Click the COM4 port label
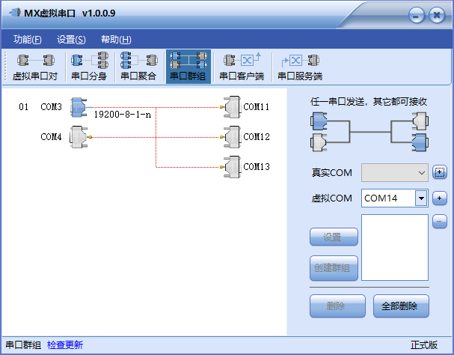The image size is (454, 355). coord(52,137)
